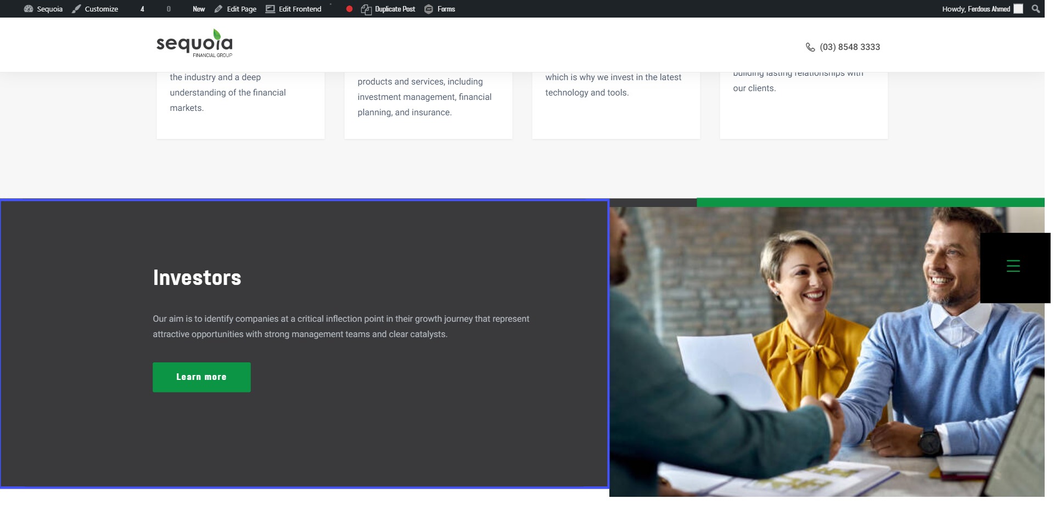
Task: Click the red status dot in admin bar
Action: 349,9
